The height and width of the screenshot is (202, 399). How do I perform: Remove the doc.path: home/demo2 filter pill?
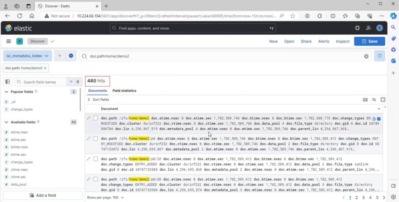pos(45,68)
